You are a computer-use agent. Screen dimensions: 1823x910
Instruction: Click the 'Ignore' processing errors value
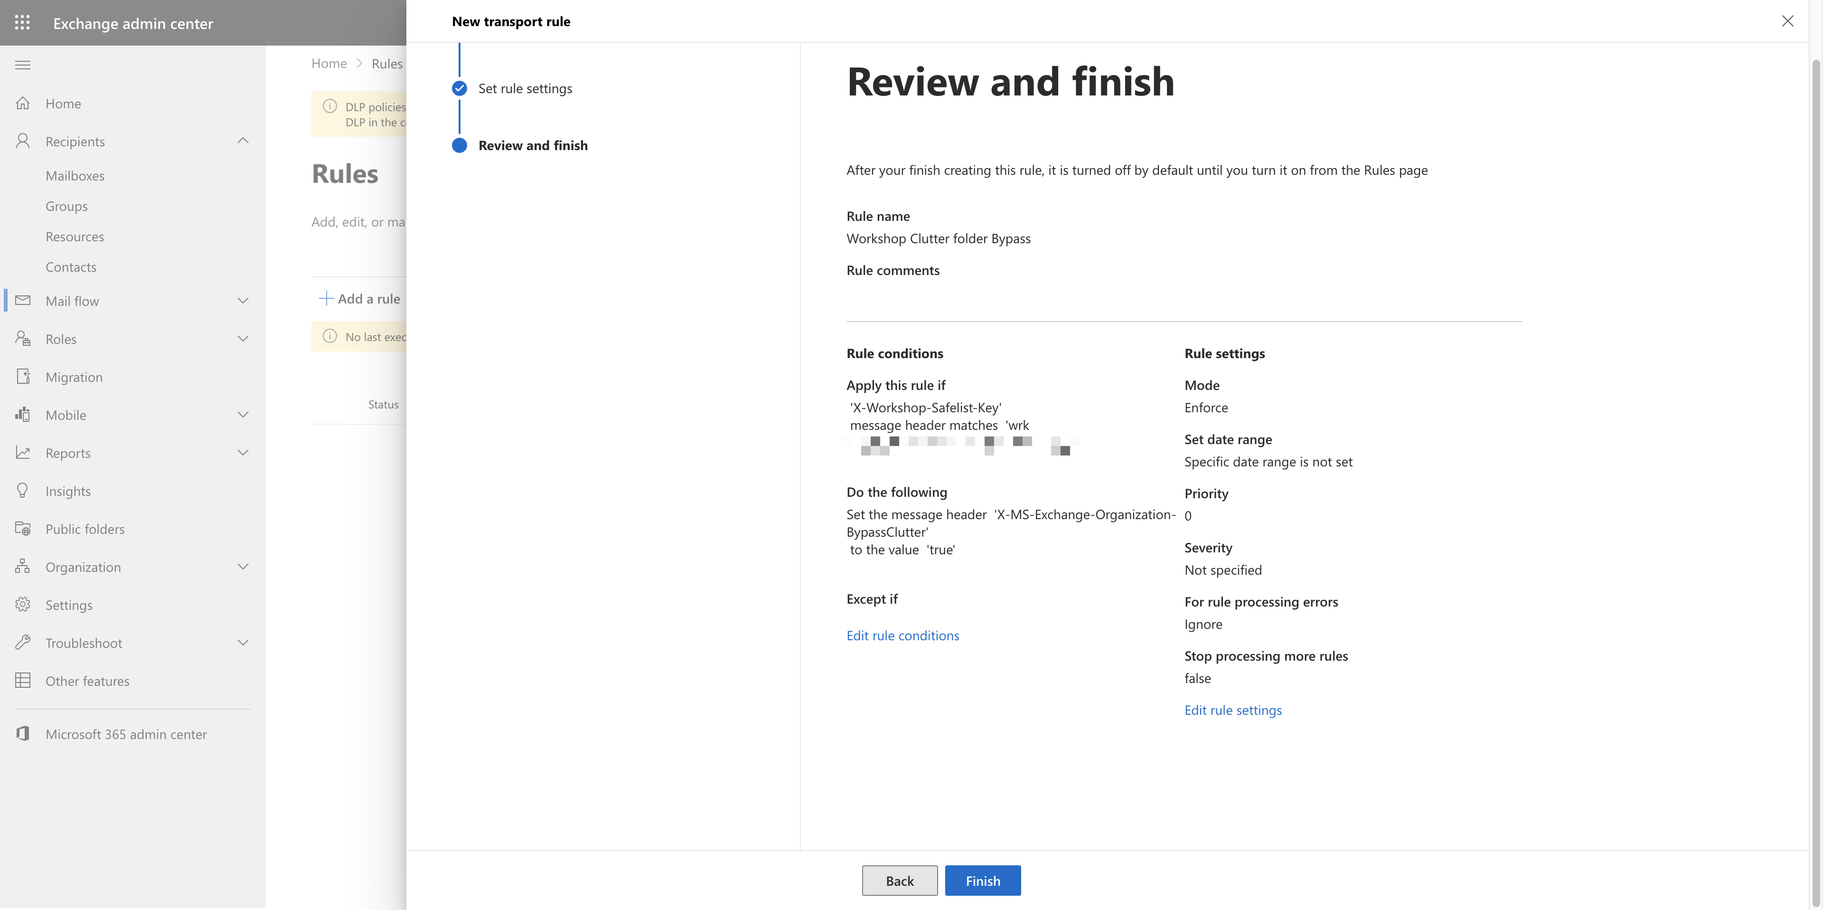[x=1203, y=624]
